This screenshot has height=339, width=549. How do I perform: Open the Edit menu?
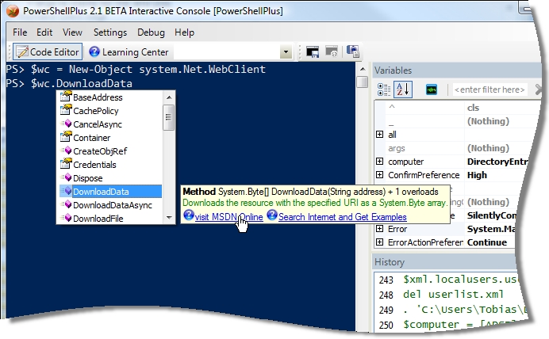click(x=44, y=32)
